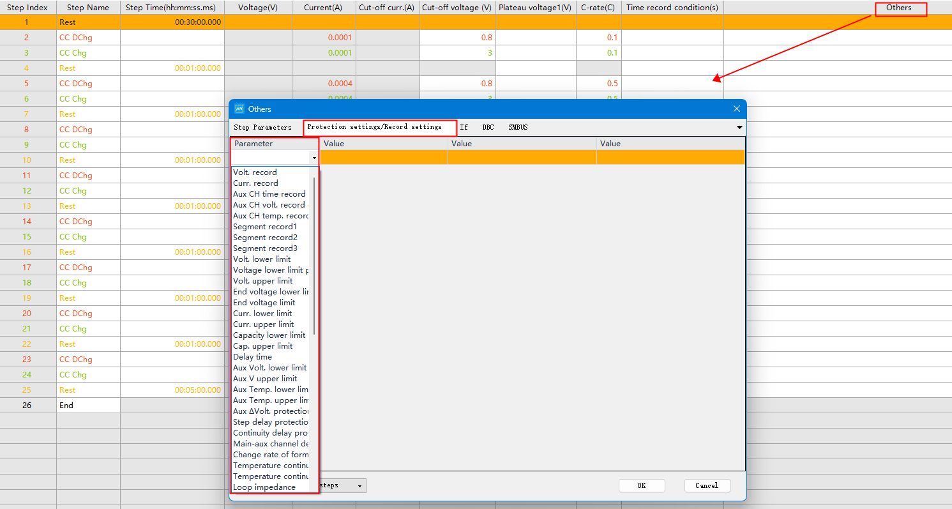Select Loop impedance option
The width and height of the screenshot is (952, 509).
tap(264, 487)
